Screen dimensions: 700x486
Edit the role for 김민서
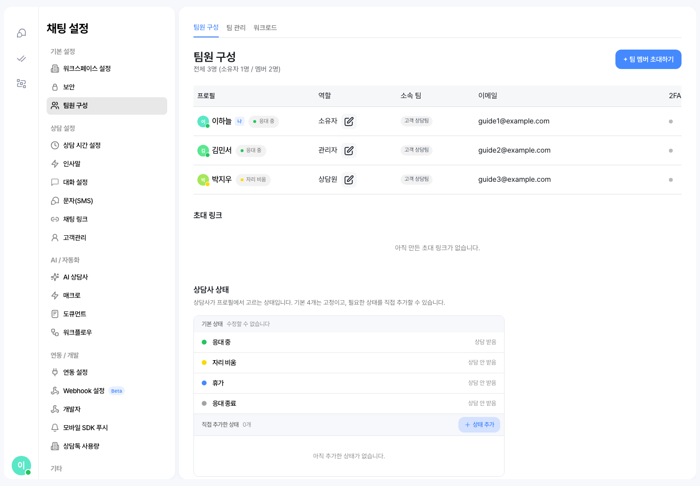349,151
